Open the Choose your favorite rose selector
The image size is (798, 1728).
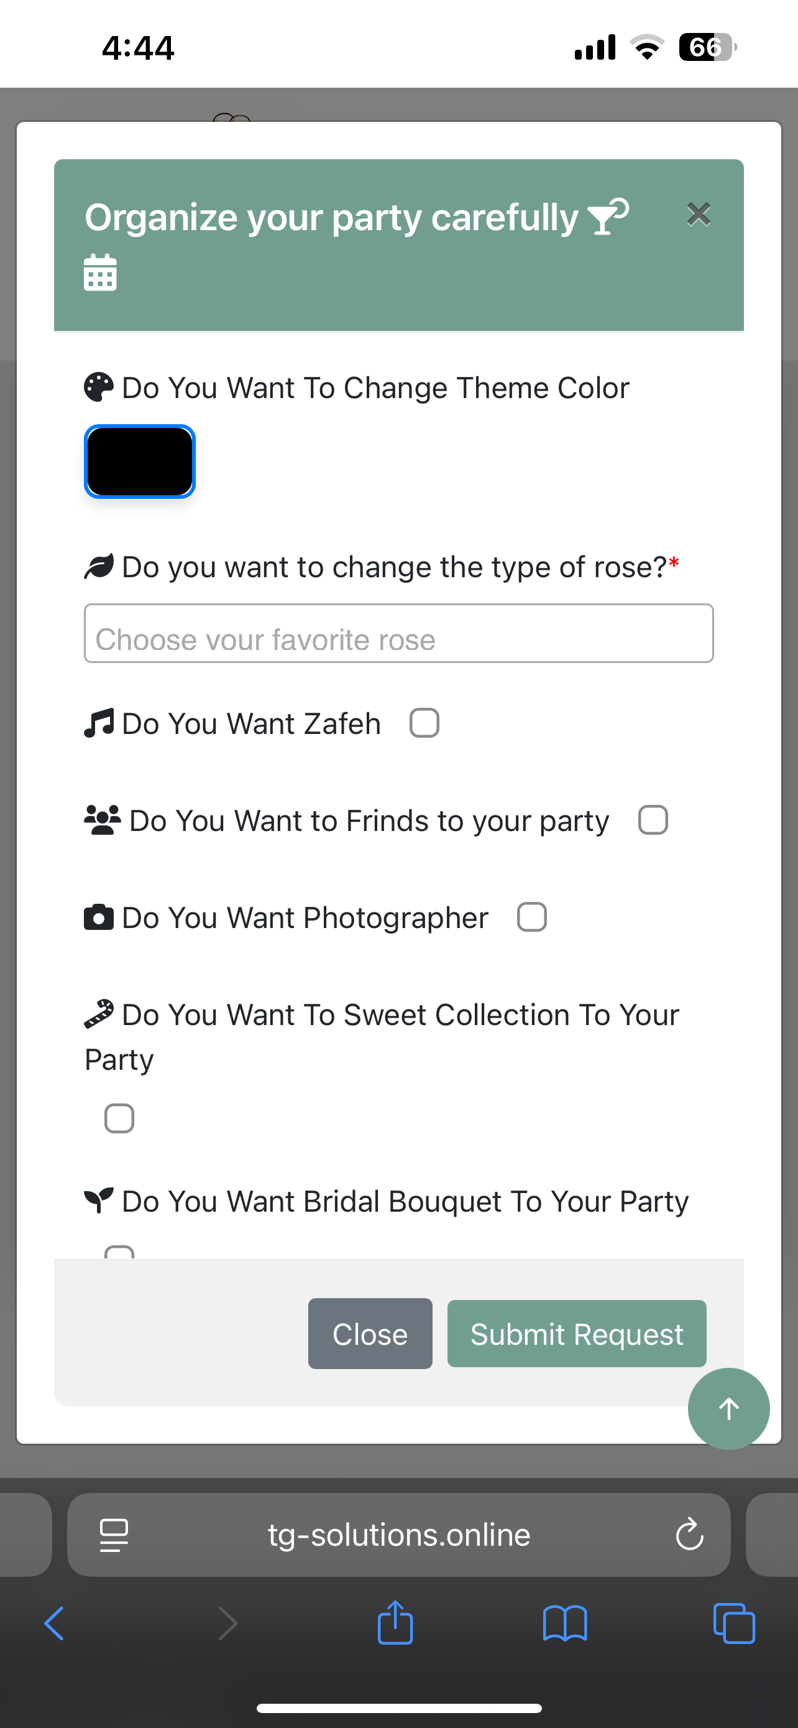point(398,633)
